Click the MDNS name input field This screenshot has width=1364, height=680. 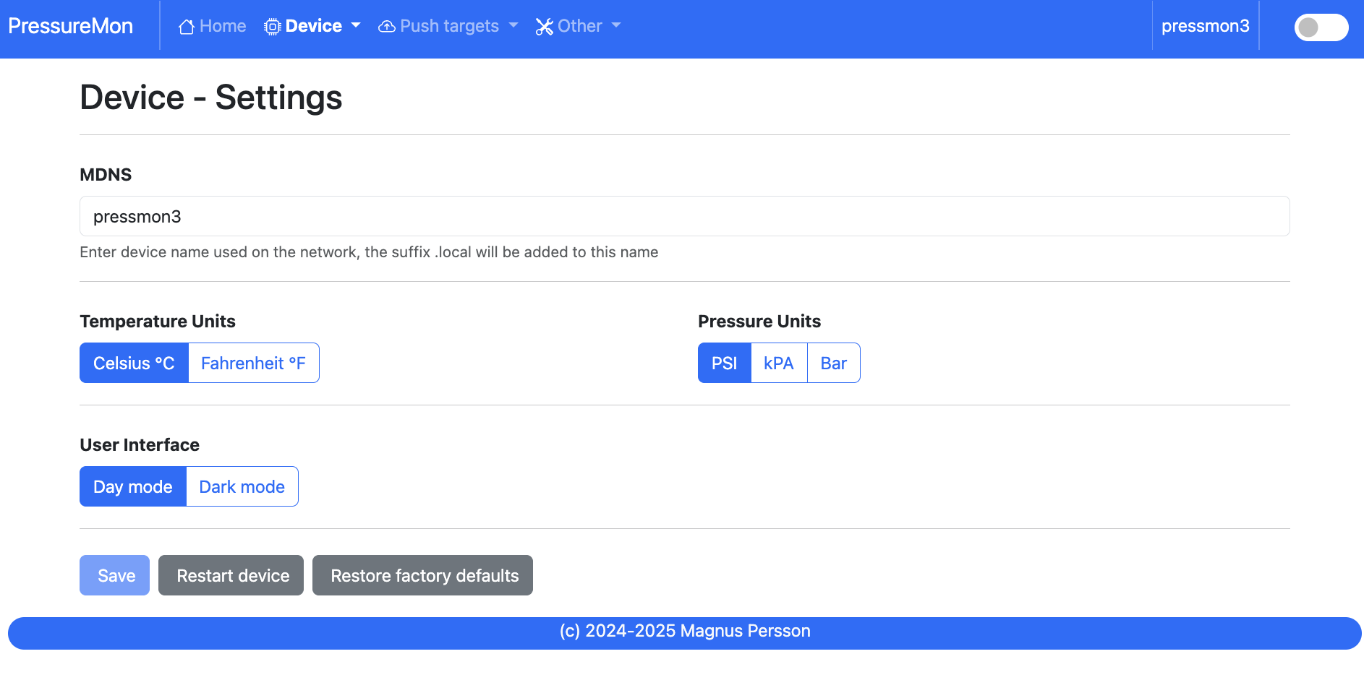point(685,216)
